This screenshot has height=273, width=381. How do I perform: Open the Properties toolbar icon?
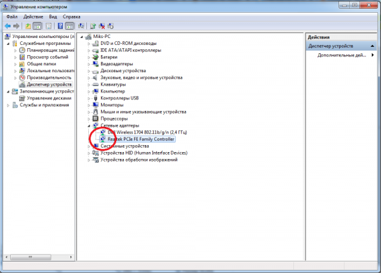tap(48, 26)
